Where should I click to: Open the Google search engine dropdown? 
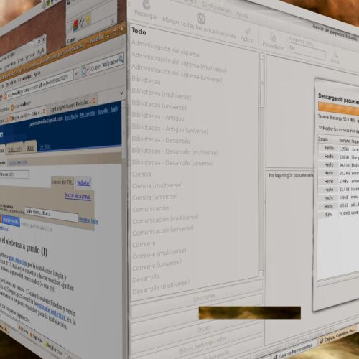click(85, 70)
